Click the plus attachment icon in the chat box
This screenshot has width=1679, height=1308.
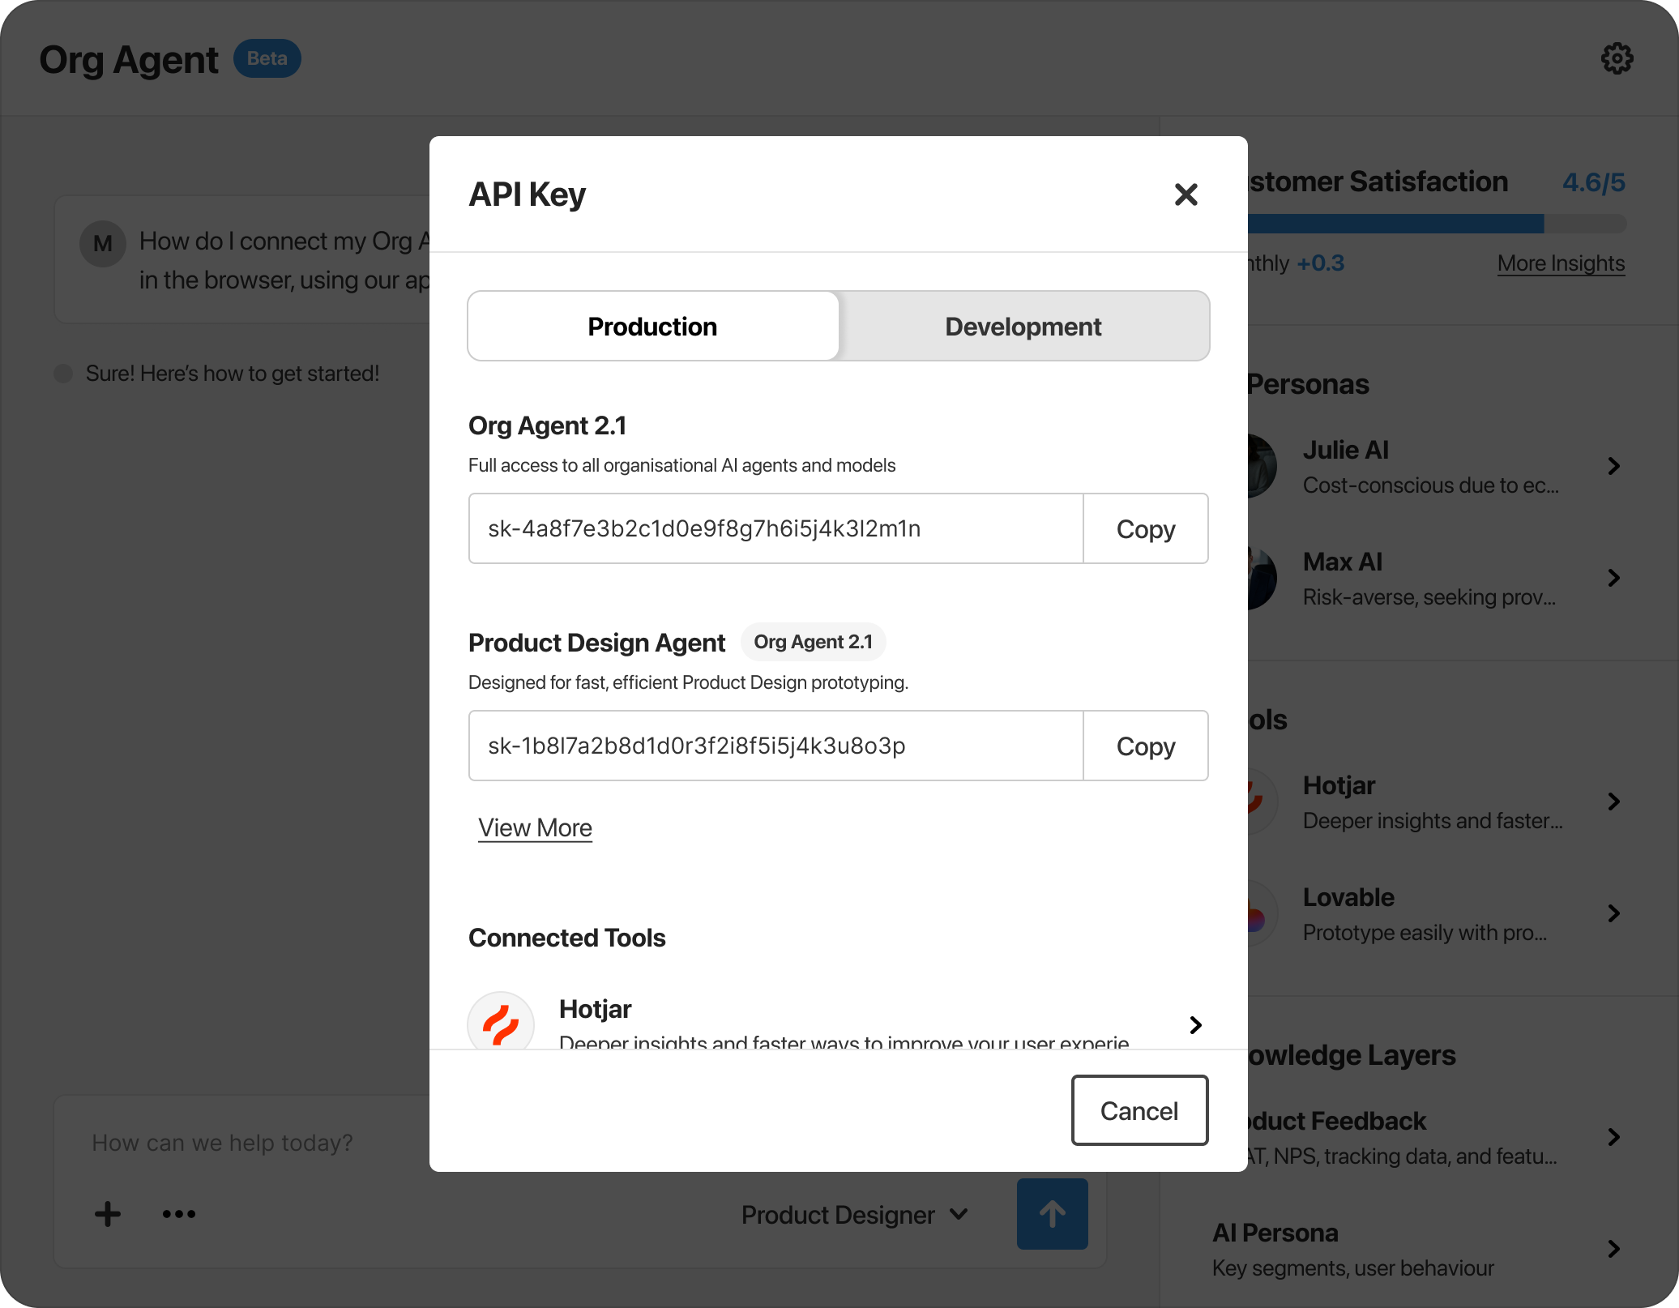pyautogui.click(x=108, y=1214)
